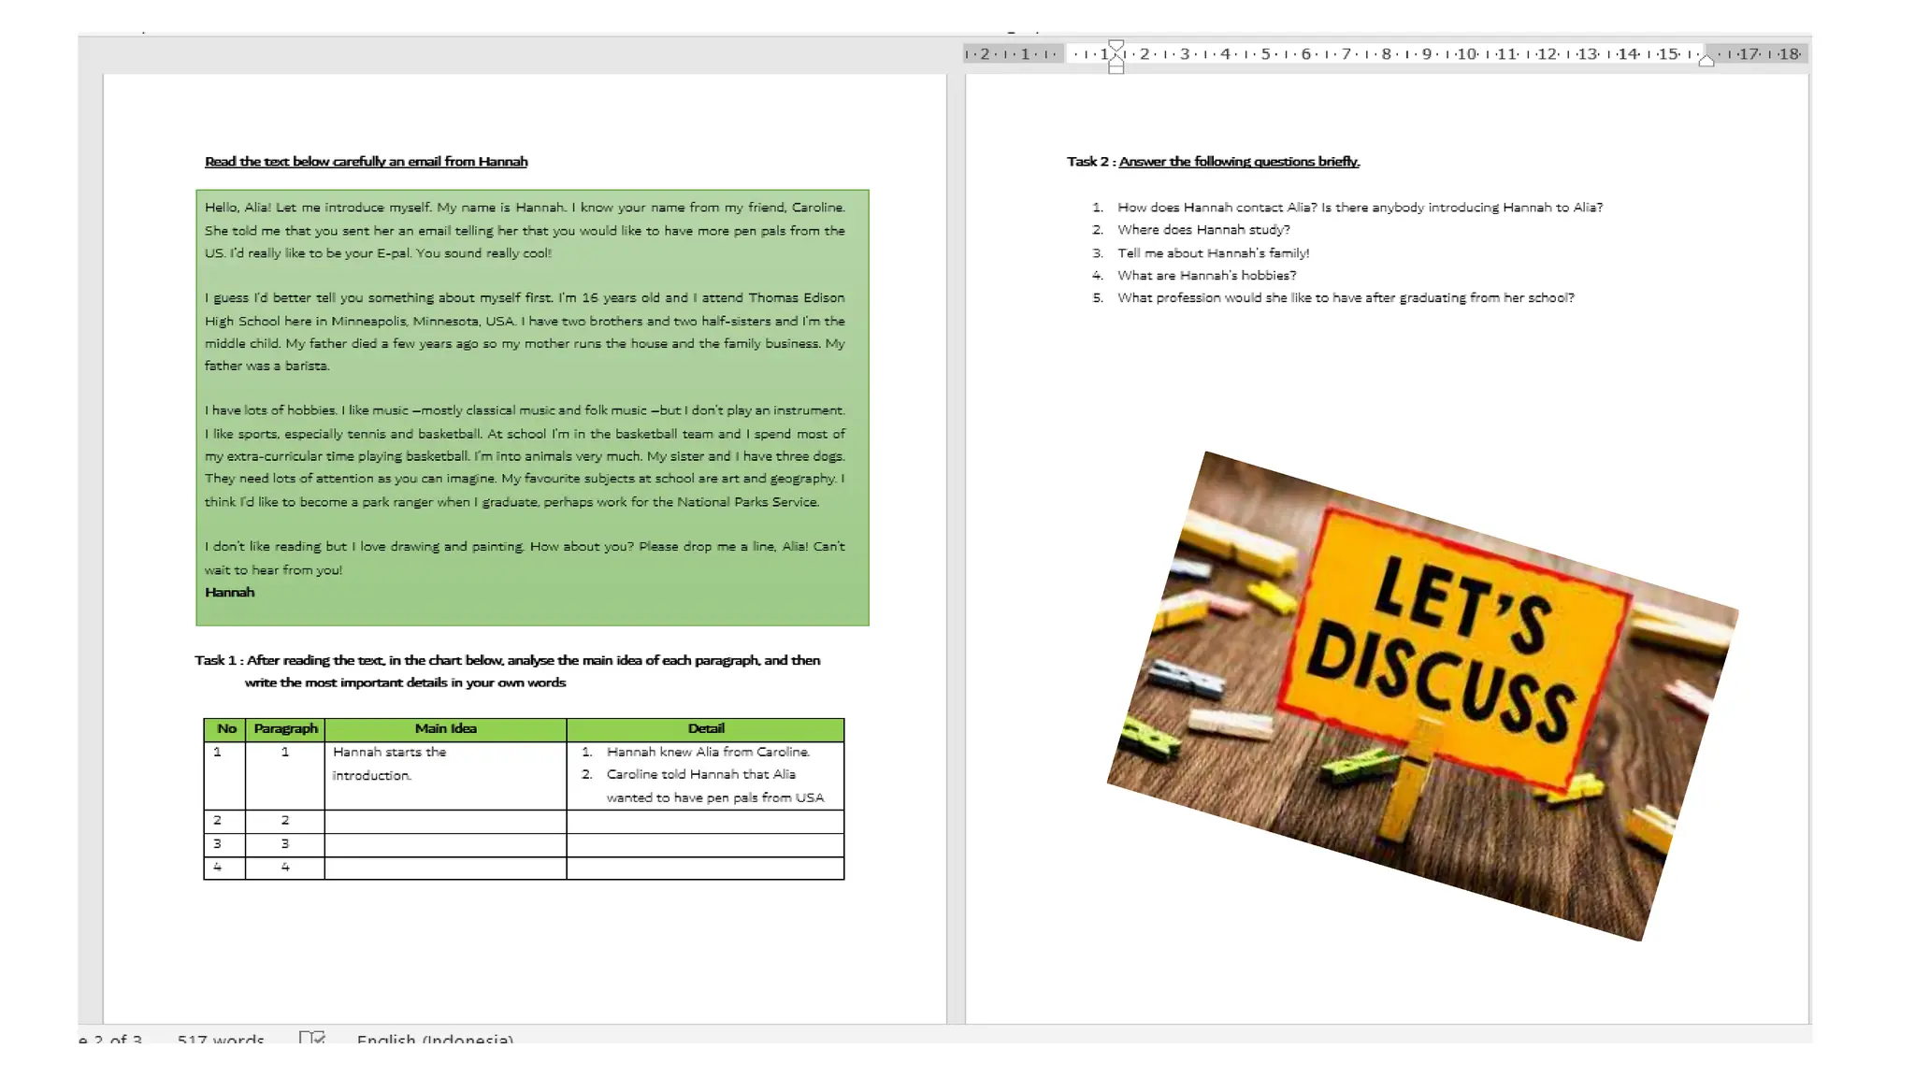1915x1077 pixels.
Task: Click the 10 mark on the horizontal ruler
Action: (1466, 54)
